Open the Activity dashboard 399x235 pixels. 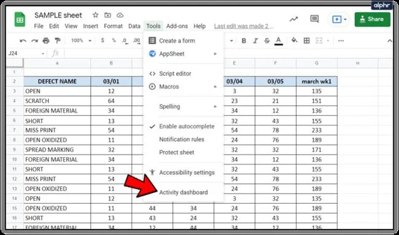[x=183, y=192]
